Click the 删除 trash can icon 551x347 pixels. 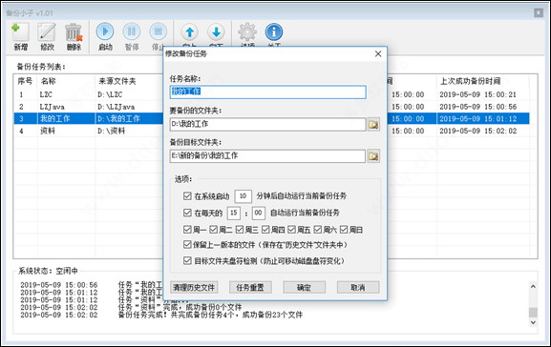(74, 32)
